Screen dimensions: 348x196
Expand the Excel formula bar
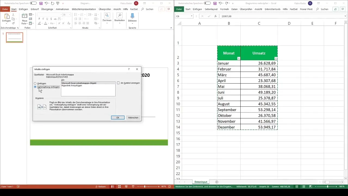click(346, 16)
